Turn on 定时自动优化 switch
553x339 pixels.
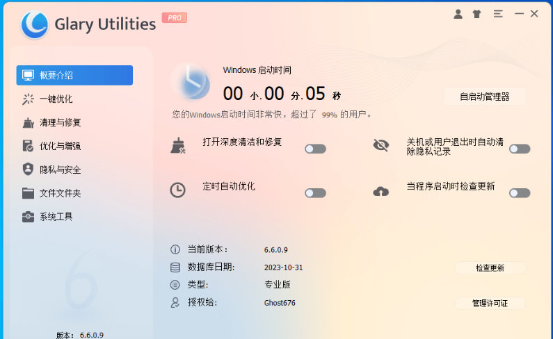click(315, 192)
